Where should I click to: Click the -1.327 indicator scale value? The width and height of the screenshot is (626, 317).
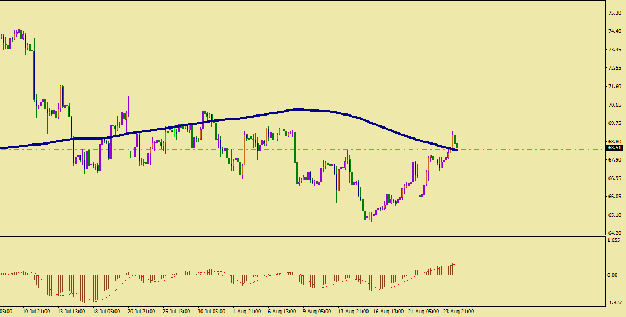(x=614, y=303)
